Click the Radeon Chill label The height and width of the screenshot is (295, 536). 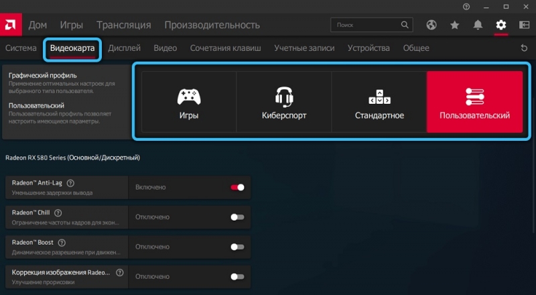[31, 213]
